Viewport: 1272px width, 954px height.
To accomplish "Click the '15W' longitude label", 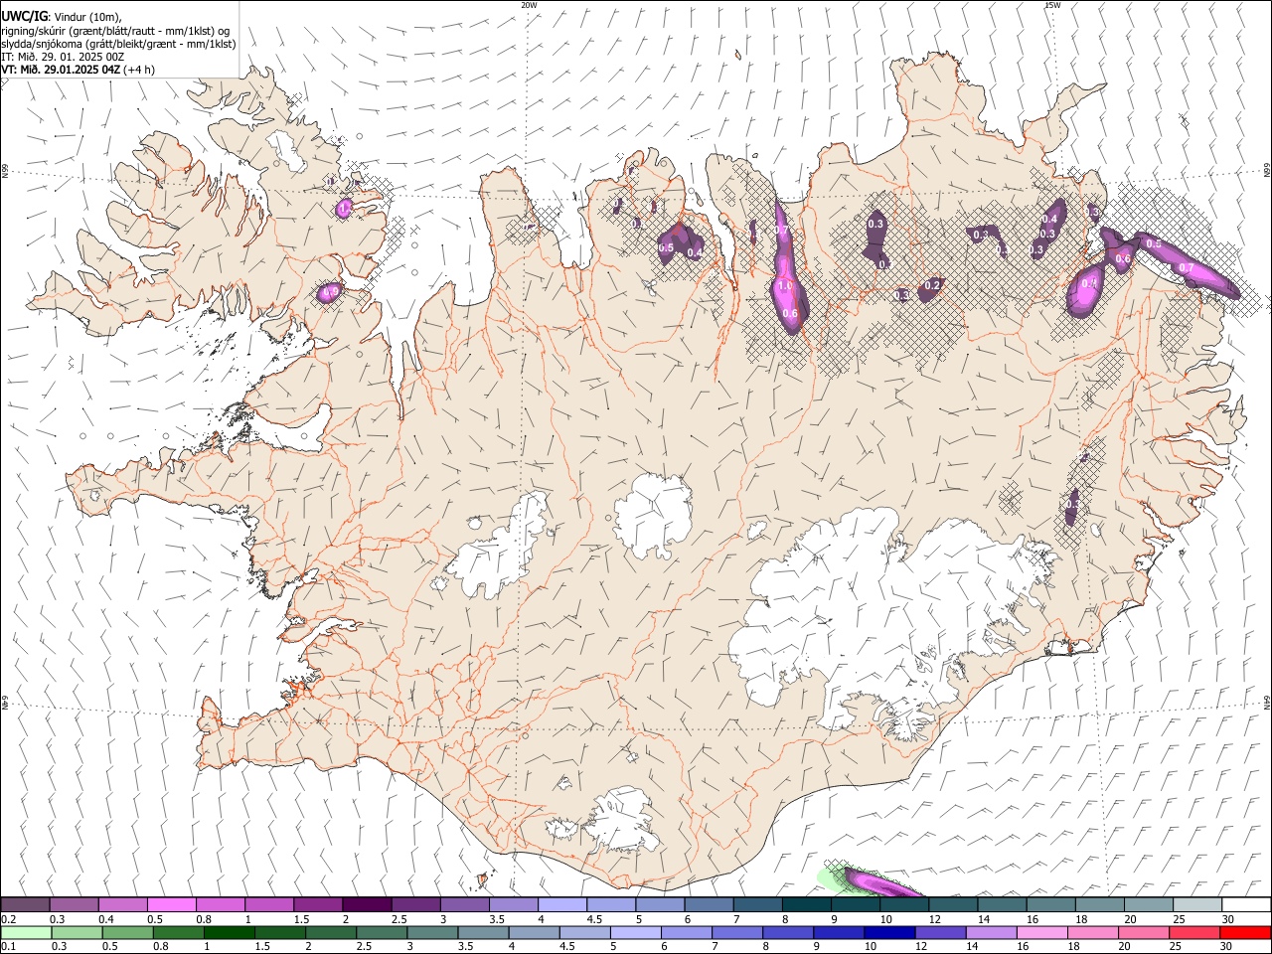I will [1052, 5].
